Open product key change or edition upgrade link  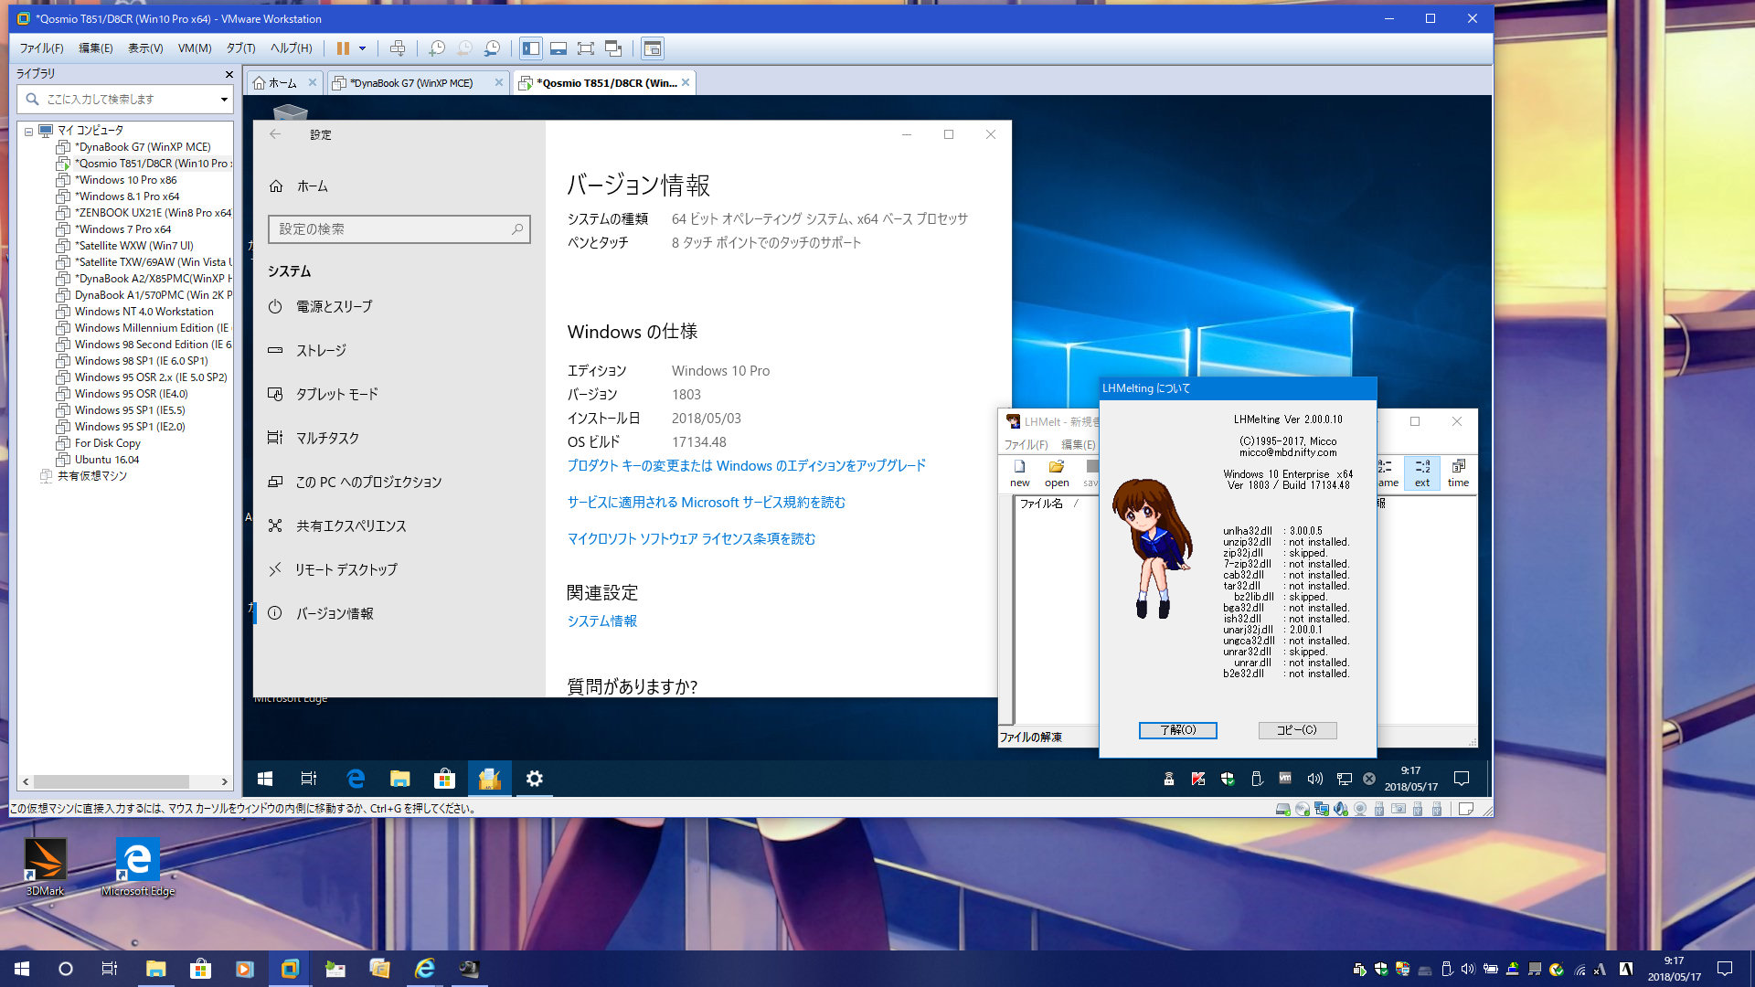pos(746,466)
